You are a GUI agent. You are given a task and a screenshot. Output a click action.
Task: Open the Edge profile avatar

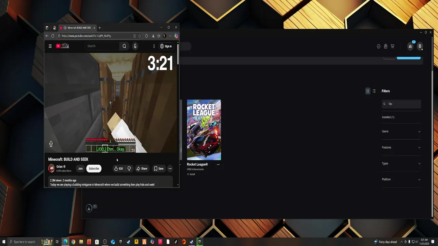164,36
